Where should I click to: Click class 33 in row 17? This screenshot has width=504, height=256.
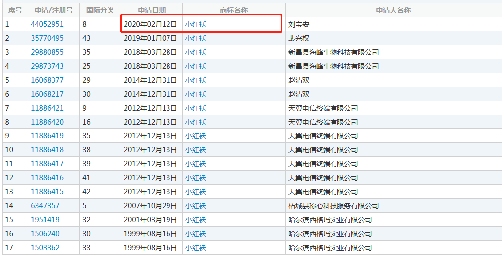(x=86, y=248)
